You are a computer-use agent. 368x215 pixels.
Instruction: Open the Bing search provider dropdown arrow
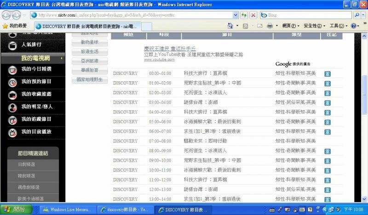[x=363, y=15]
